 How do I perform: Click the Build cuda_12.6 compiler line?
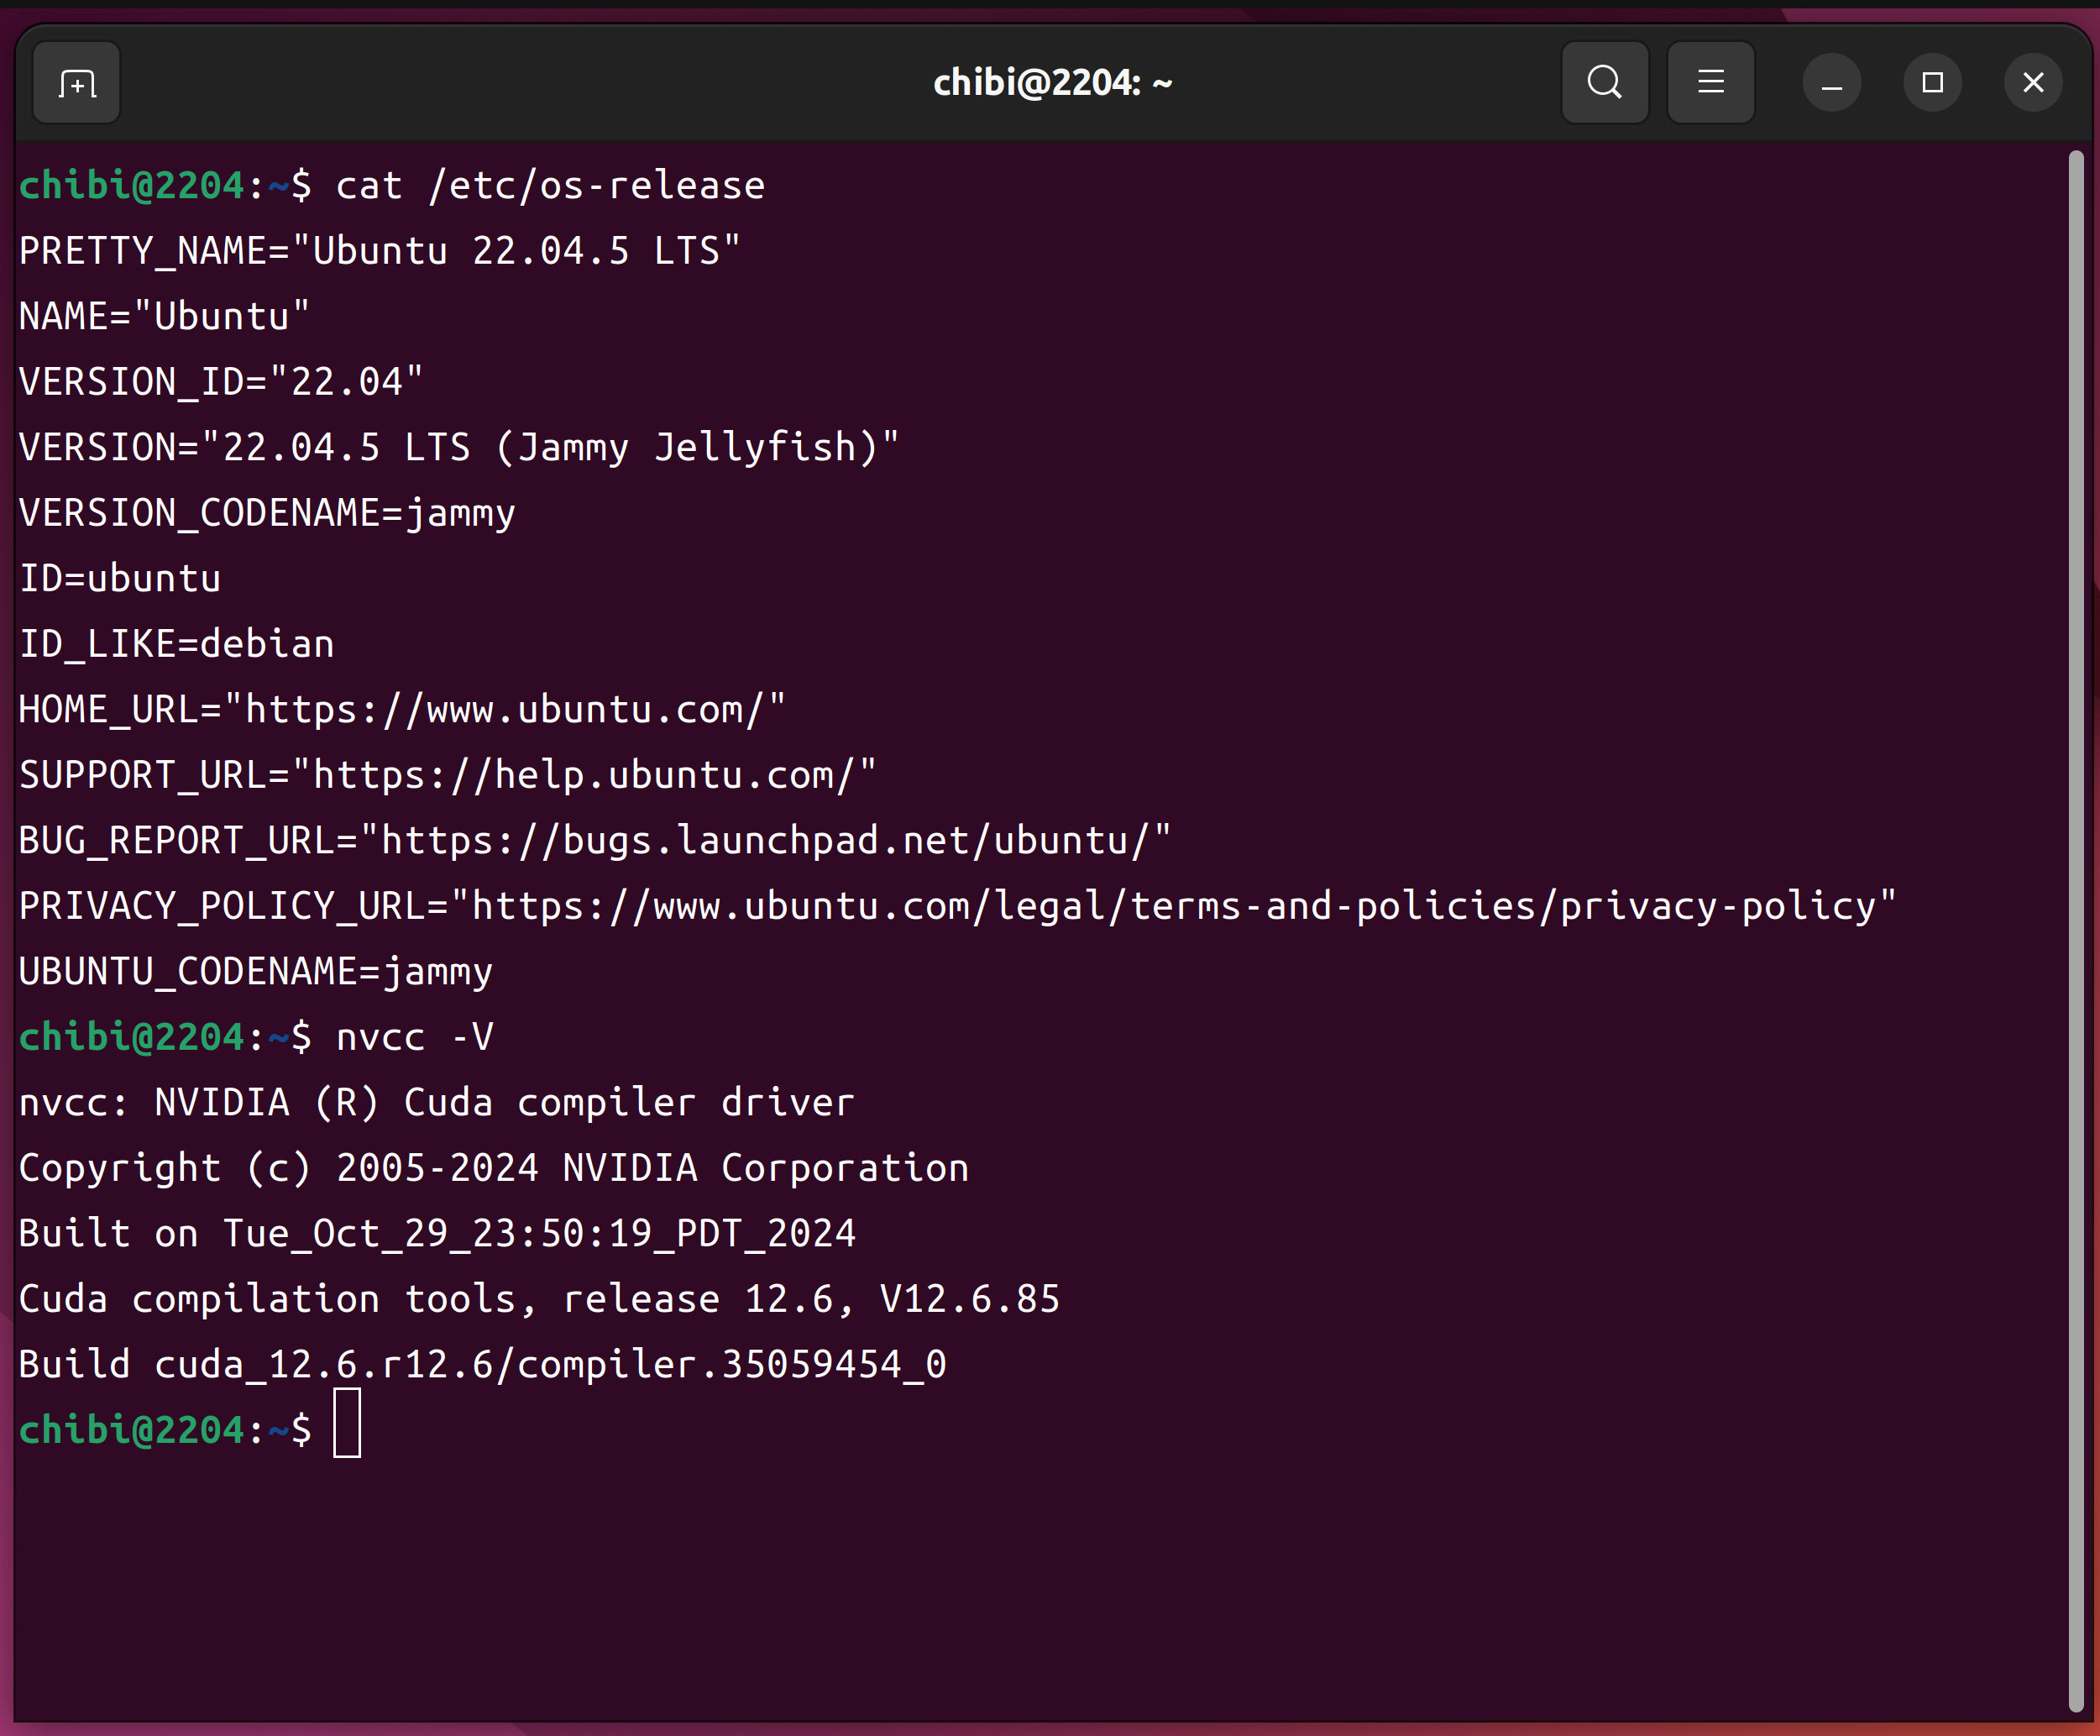pyautogui.click(x=482, y=1365)
